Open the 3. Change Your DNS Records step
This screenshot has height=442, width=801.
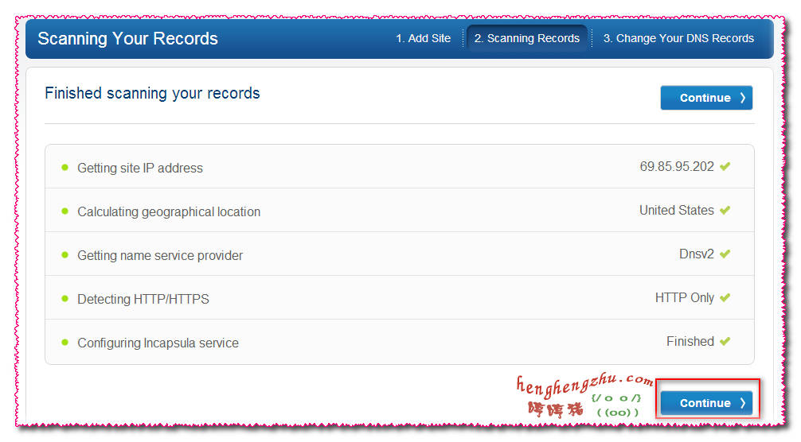[678, 38]
